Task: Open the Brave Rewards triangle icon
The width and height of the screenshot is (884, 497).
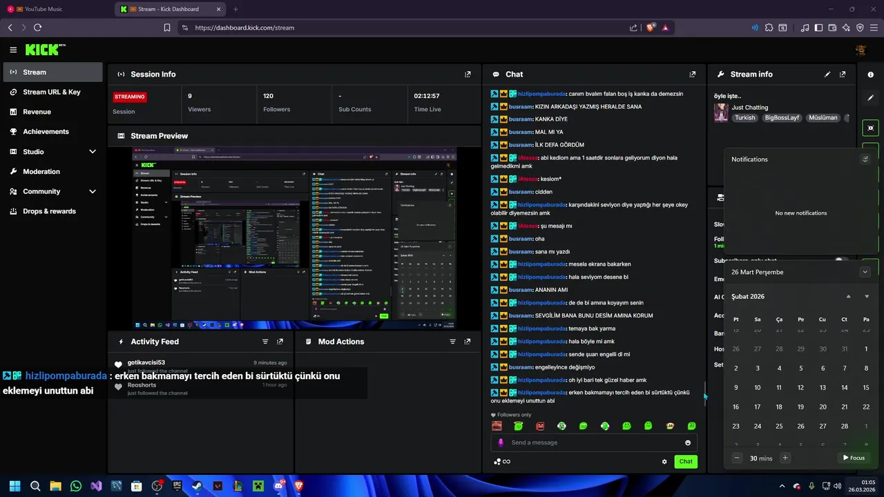Action: tap(665, 28)
